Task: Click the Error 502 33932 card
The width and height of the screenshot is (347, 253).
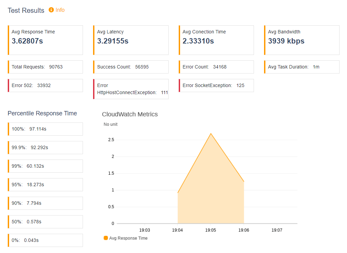Action: (x=46, y=85)
